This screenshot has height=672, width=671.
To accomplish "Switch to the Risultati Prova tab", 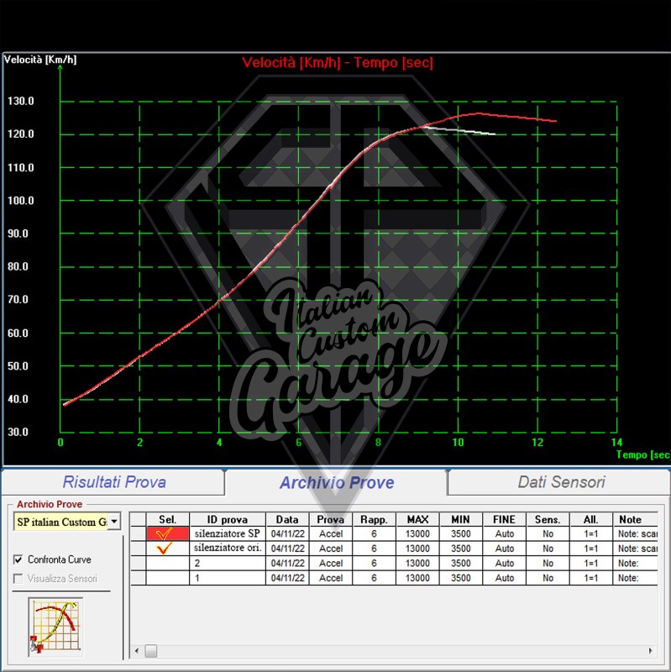I will pos(114,482).
